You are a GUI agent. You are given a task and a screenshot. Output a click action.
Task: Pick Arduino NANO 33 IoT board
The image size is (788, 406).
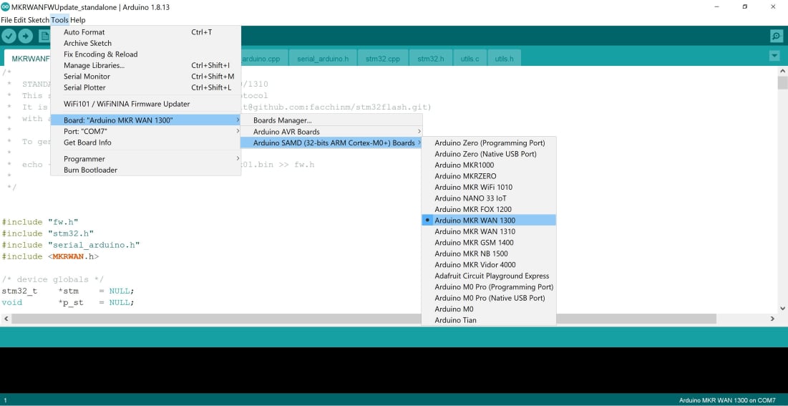470,198
